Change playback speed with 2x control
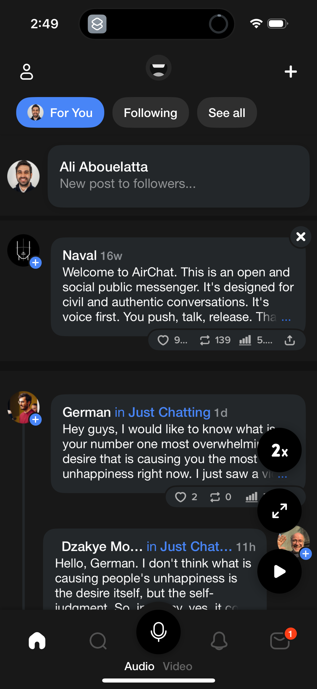 [279, 450]
